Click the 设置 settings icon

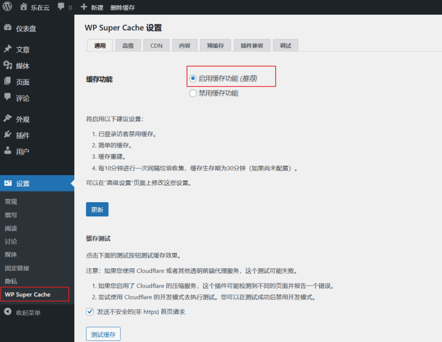pos(8,183)
